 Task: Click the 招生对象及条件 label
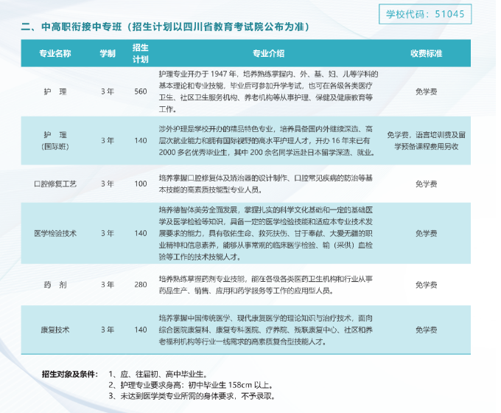point(70,374)
